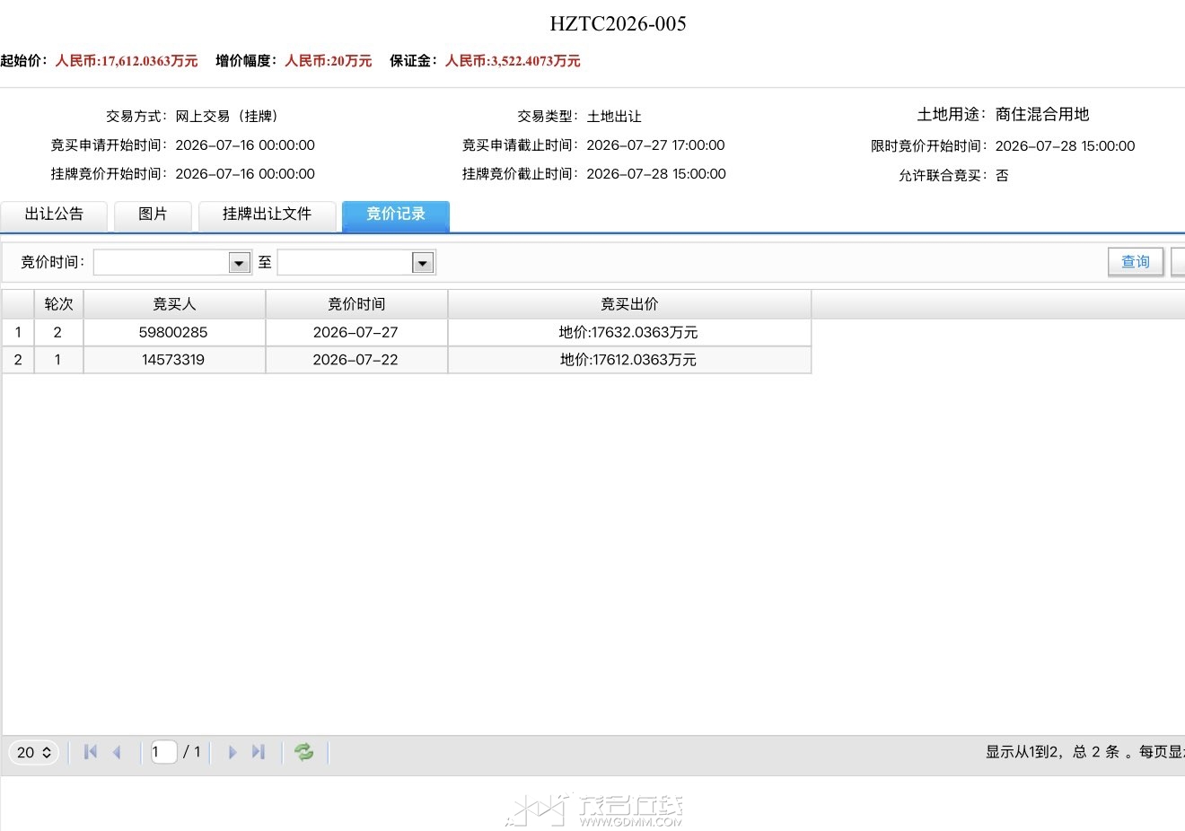Select bid row for bidder 59800285
This screenshot has height=831, width=1185.
(x=407, y=332)
